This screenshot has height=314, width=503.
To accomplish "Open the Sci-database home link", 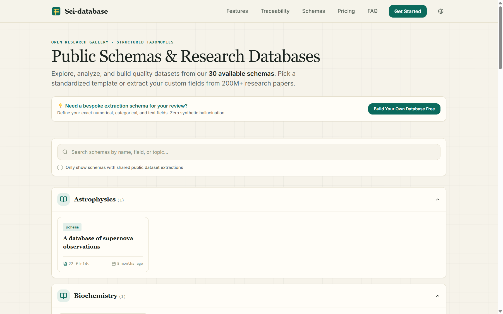I will click(x=80, y=11).
